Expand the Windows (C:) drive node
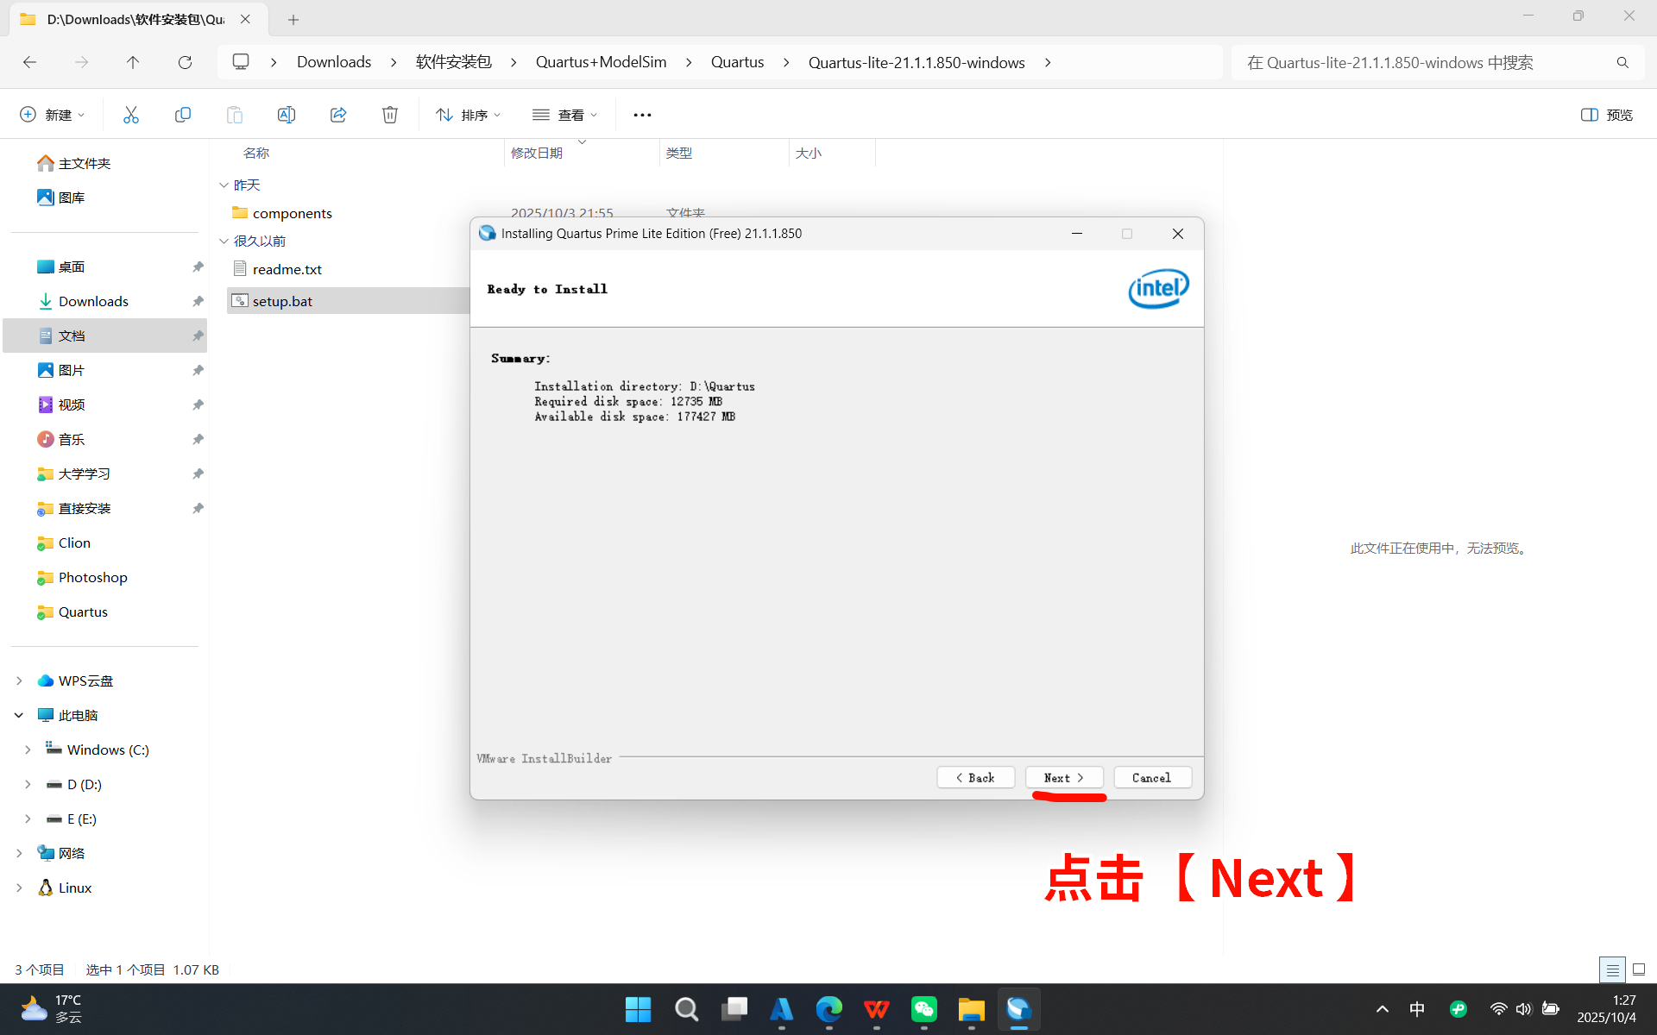 (28, 750)
